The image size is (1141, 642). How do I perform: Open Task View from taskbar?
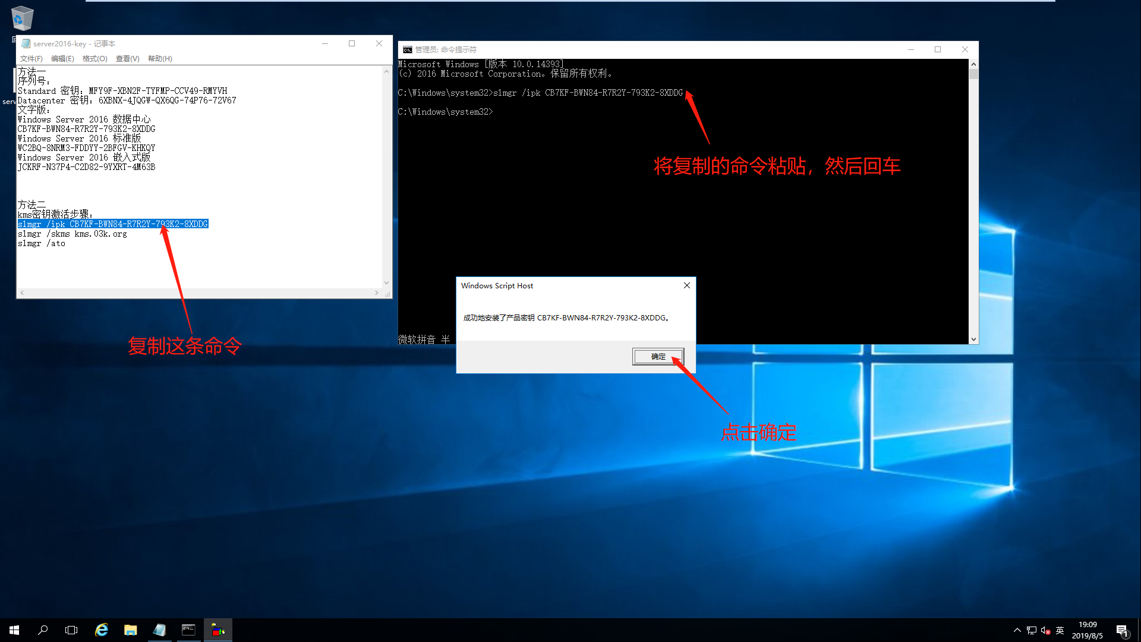pos(71,630)
